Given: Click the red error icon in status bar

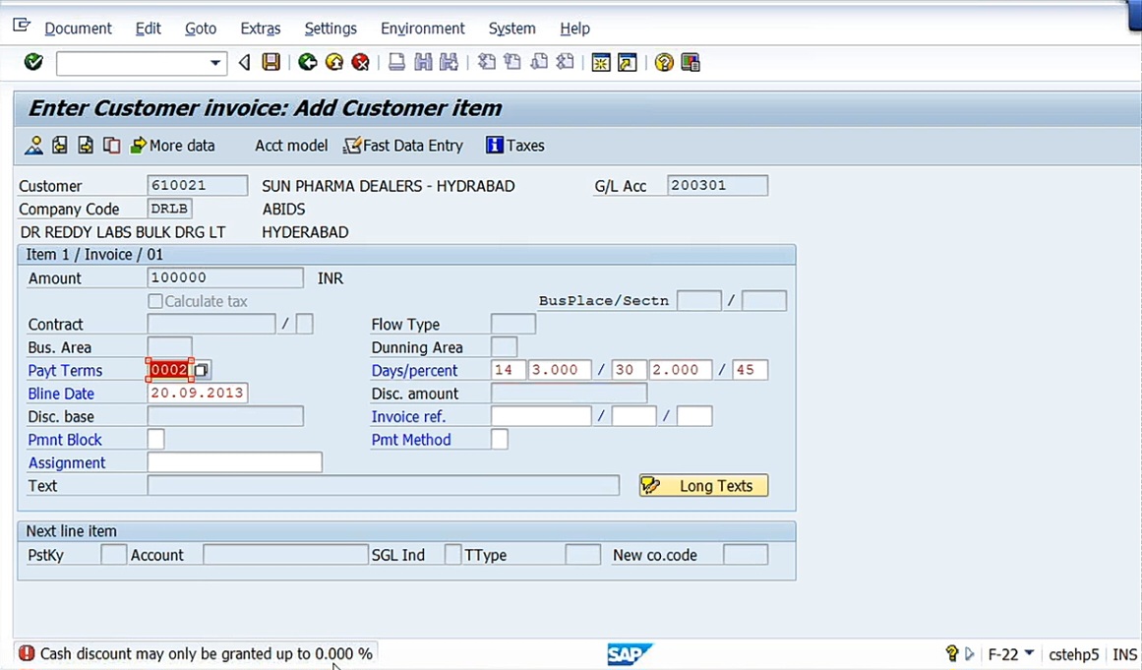Looking at the screenshot, I should 27,653.
